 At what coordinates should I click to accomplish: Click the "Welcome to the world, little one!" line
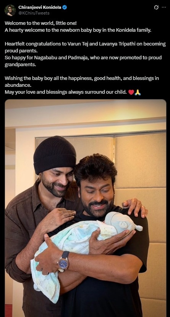(x=41, y=23)
